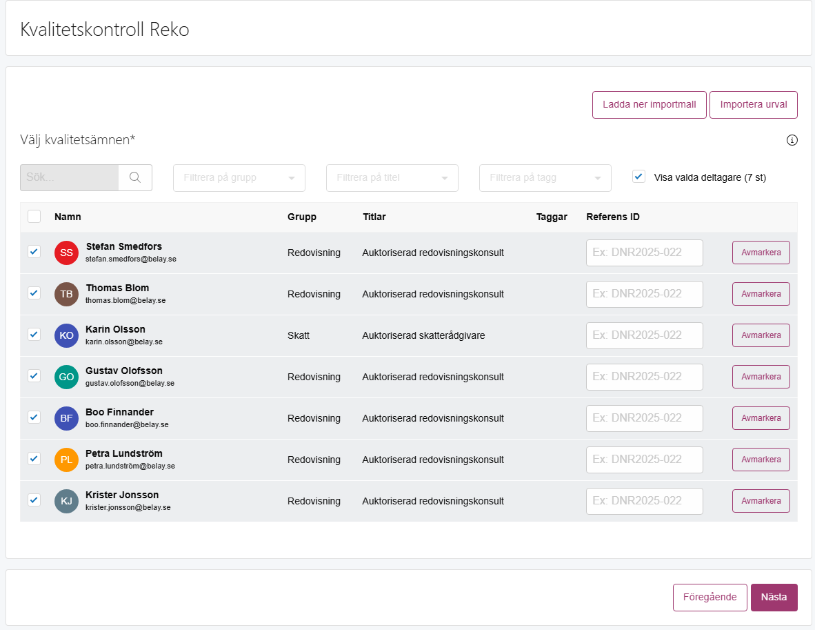815x630 pixels.
Task: Uncheck Boo Finnander row checkbox
Action: coord(34,417)
